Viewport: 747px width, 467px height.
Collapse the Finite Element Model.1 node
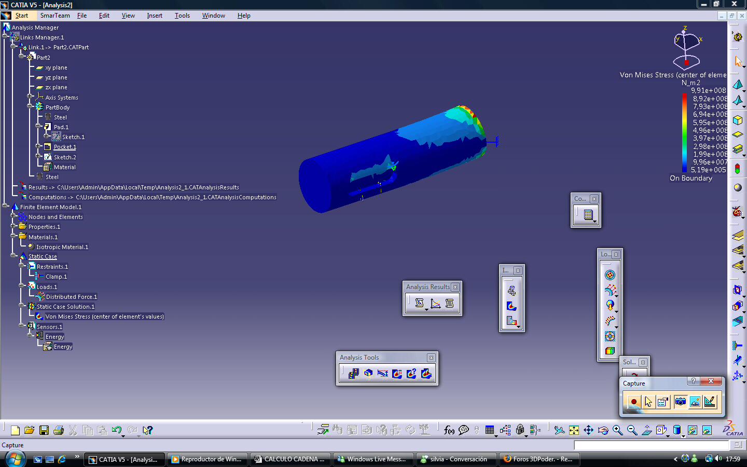click(5, 207)
